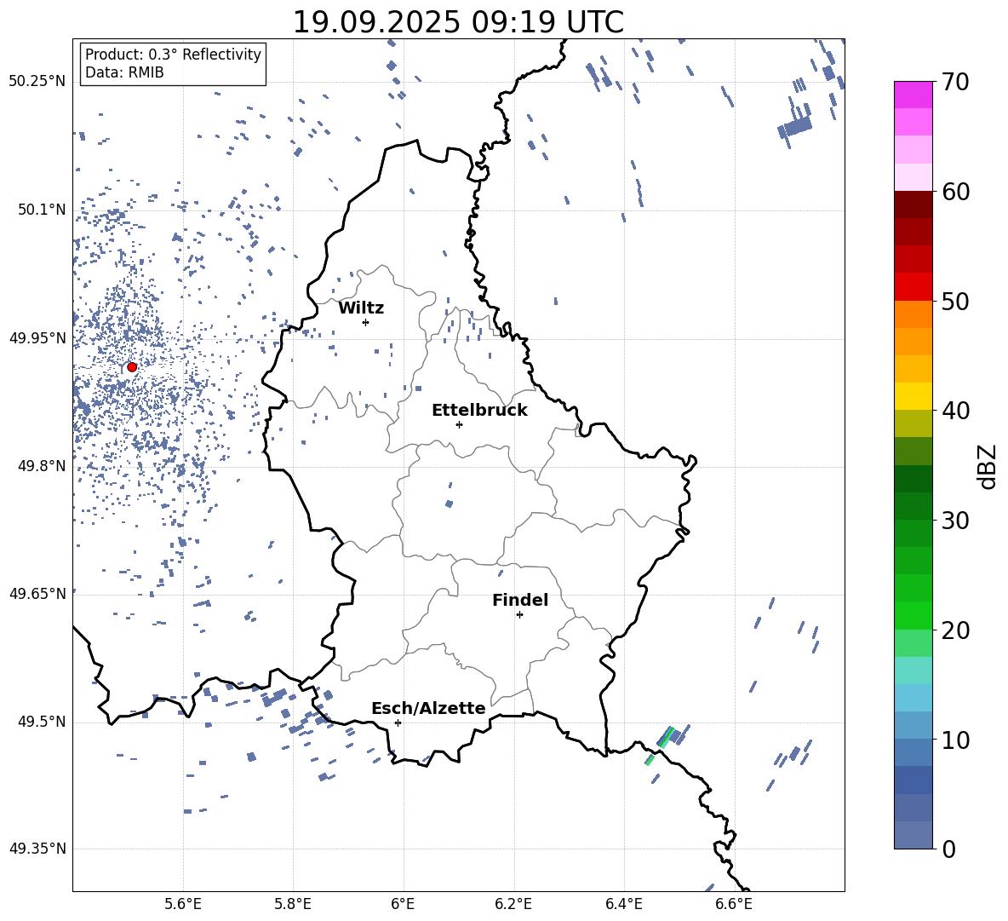Viewport: 1008px width, 921px height.
Task: Click the Wiltz station cross marker
Action: (366, 322)
